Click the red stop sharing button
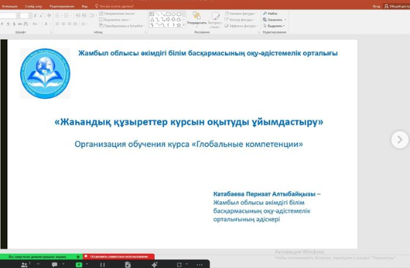 119,257
